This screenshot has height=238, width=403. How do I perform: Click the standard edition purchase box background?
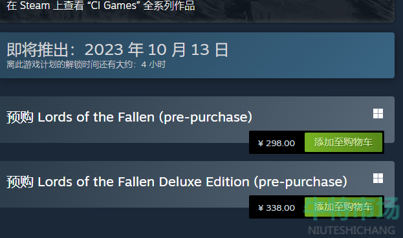(x=197, y=120)
